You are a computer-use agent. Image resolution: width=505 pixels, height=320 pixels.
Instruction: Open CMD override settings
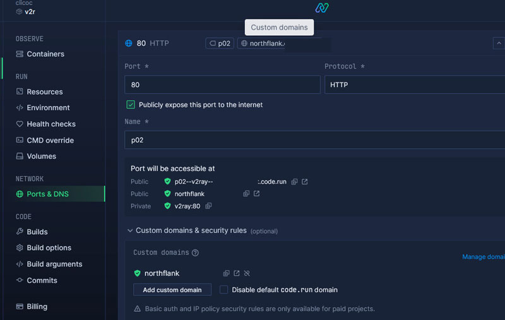pyautogui.click(x=45, y=140)
